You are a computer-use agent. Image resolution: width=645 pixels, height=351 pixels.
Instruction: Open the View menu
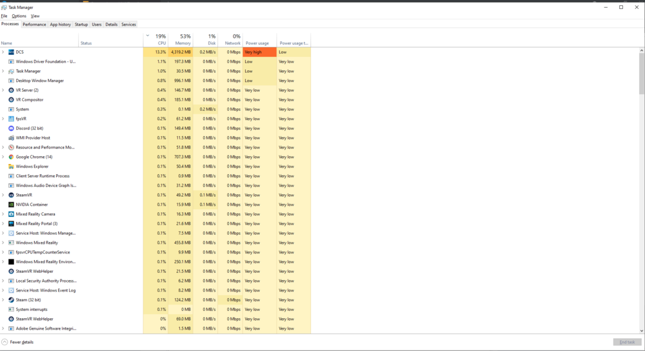(x=35, y=16)
